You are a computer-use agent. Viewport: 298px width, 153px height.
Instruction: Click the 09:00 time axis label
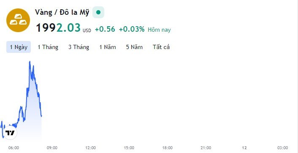pos(52,148)
